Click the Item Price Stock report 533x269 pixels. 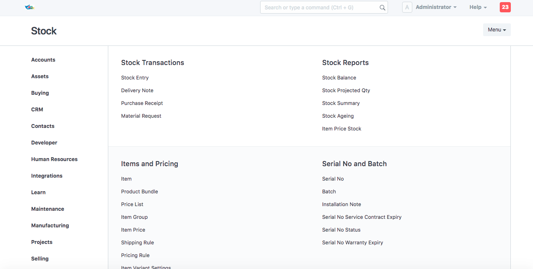342,129
